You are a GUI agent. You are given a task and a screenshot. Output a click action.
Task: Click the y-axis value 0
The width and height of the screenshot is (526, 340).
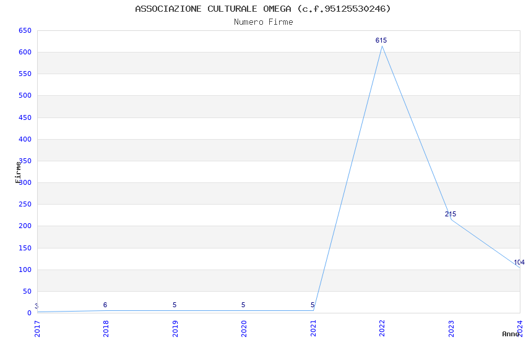[29, 313]
